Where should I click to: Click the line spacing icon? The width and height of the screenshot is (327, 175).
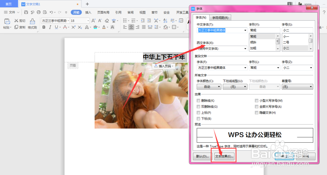coord(156,27)
